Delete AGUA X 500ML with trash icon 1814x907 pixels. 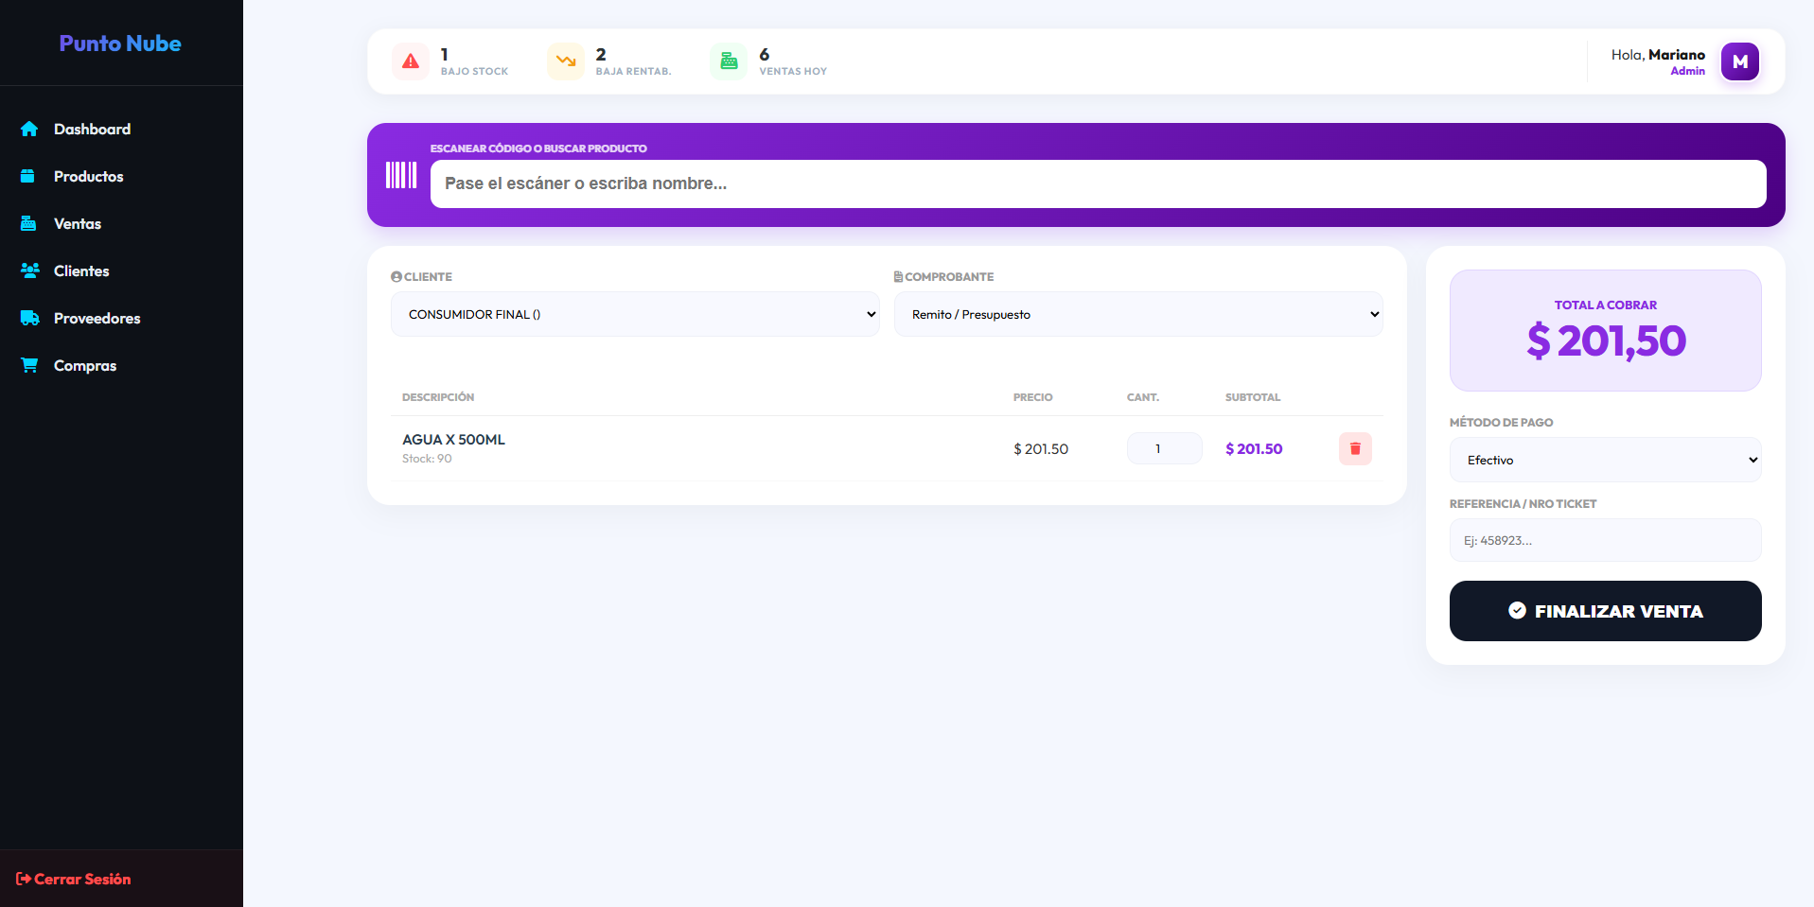coord(1355,448)
